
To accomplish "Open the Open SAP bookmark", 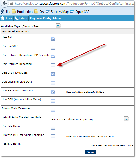I will (x=80, y=12).
